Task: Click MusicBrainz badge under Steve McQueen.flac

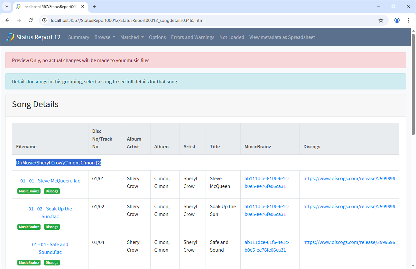Action: click(29, 191)
